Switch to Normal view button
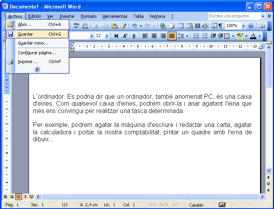274x209 pixels. tap(5, 197)
